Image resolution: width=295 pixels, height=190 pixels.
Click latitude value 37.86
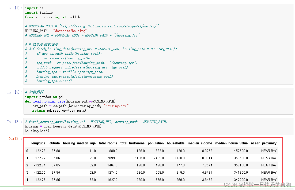(x=56, y=158)
